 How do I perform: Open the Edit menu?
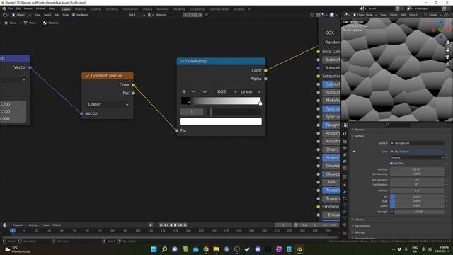click(x=18, y=8)
